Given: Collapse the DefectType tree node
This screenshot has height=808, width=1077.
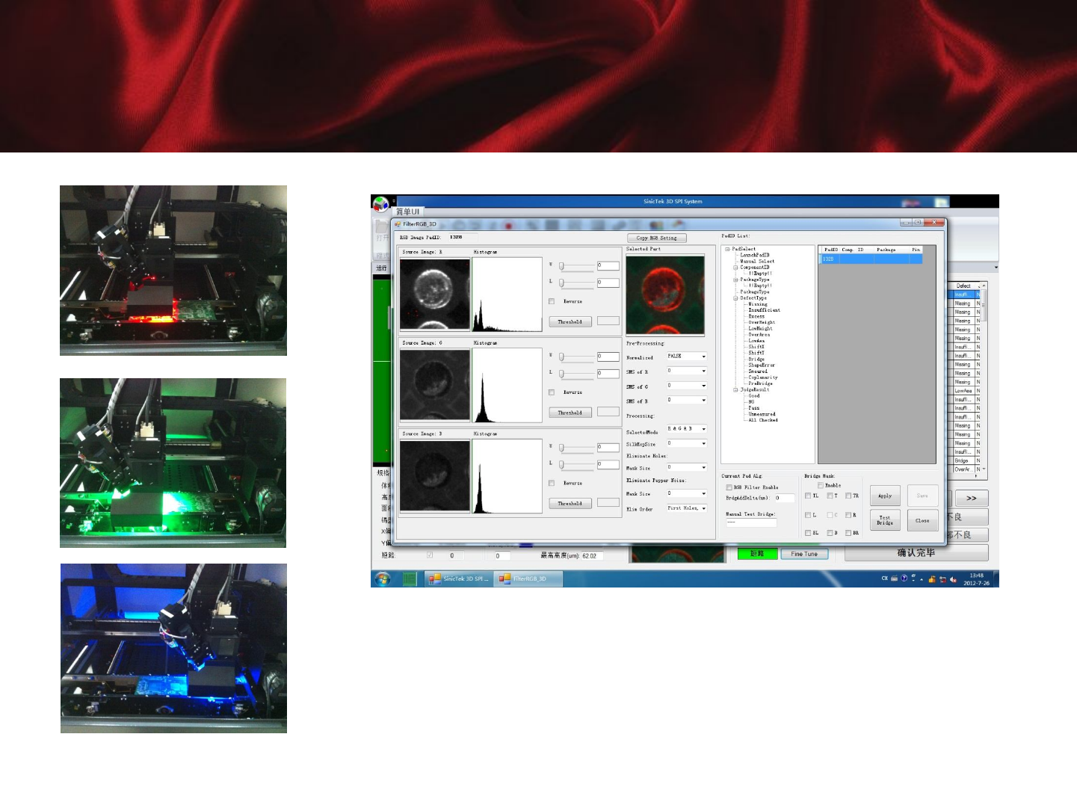Looking at the screenshot, I should click(x=735, y=298).
